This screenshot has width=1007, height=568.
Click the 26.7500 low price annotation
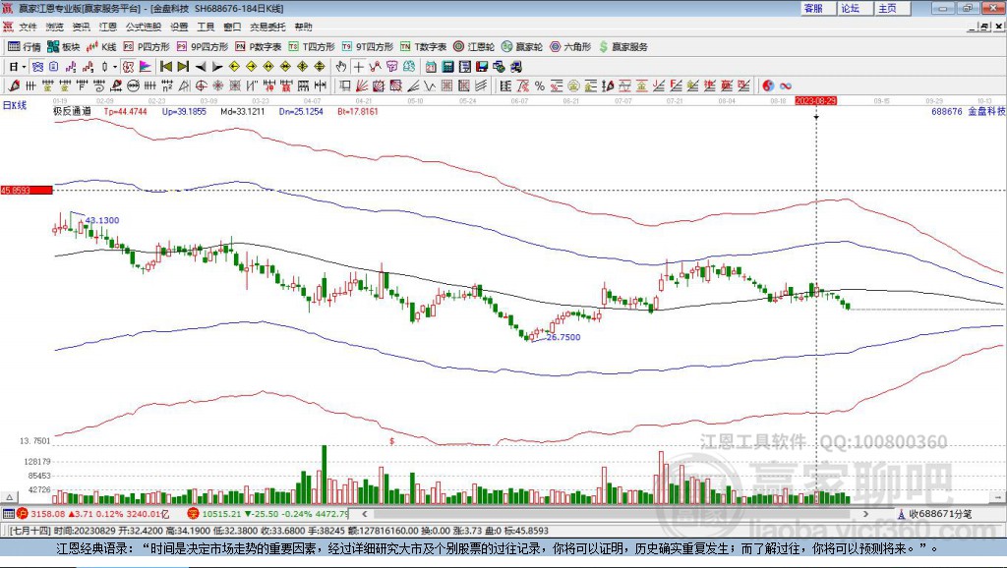click(x=563, y=337)
